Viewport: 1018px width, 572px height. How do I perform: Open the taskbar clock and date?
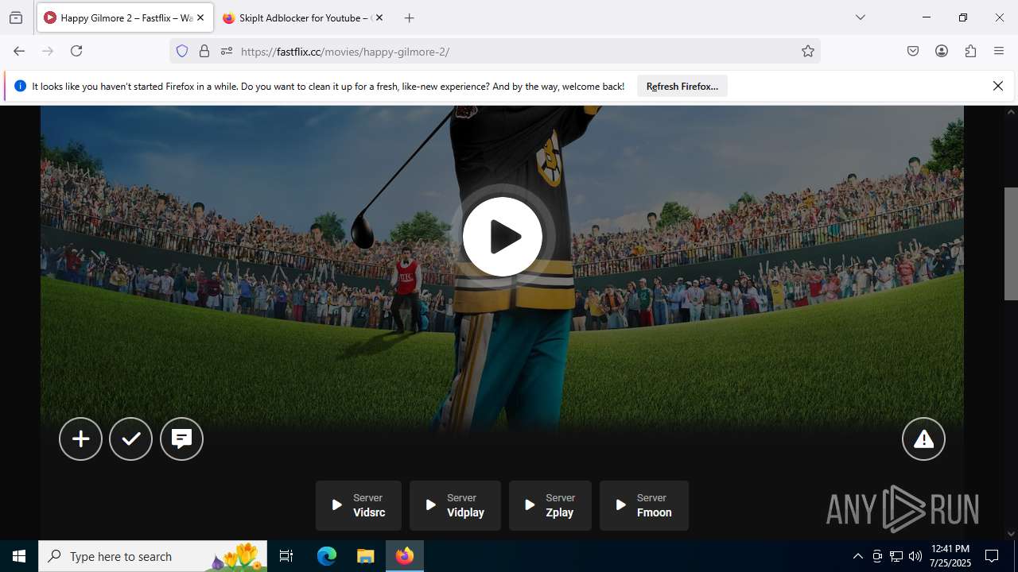(950, 556)
